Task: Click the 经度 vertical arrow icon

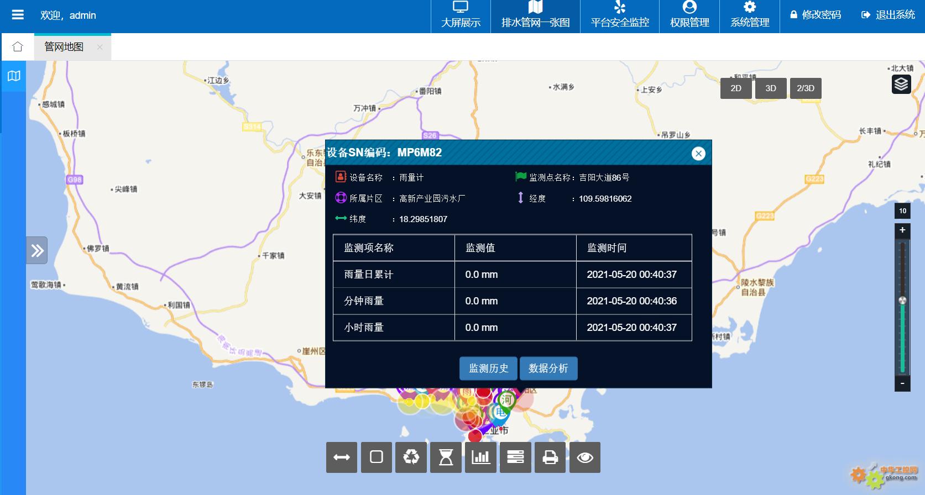Action: tap(520, 198)
